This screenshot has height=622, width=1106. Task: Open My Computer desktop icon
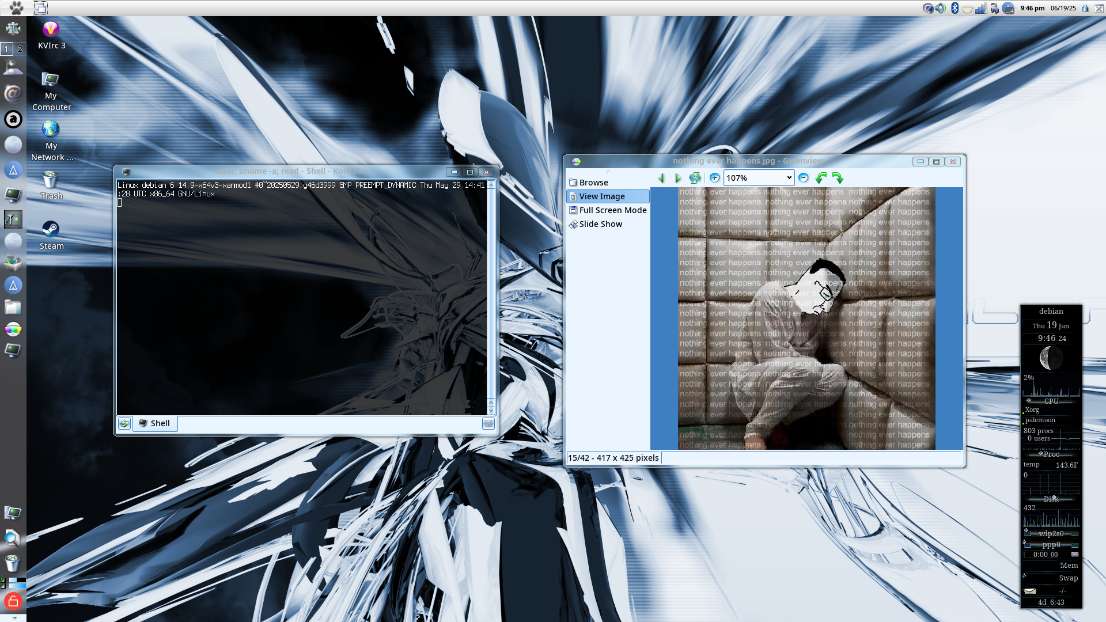click(51, 91)
